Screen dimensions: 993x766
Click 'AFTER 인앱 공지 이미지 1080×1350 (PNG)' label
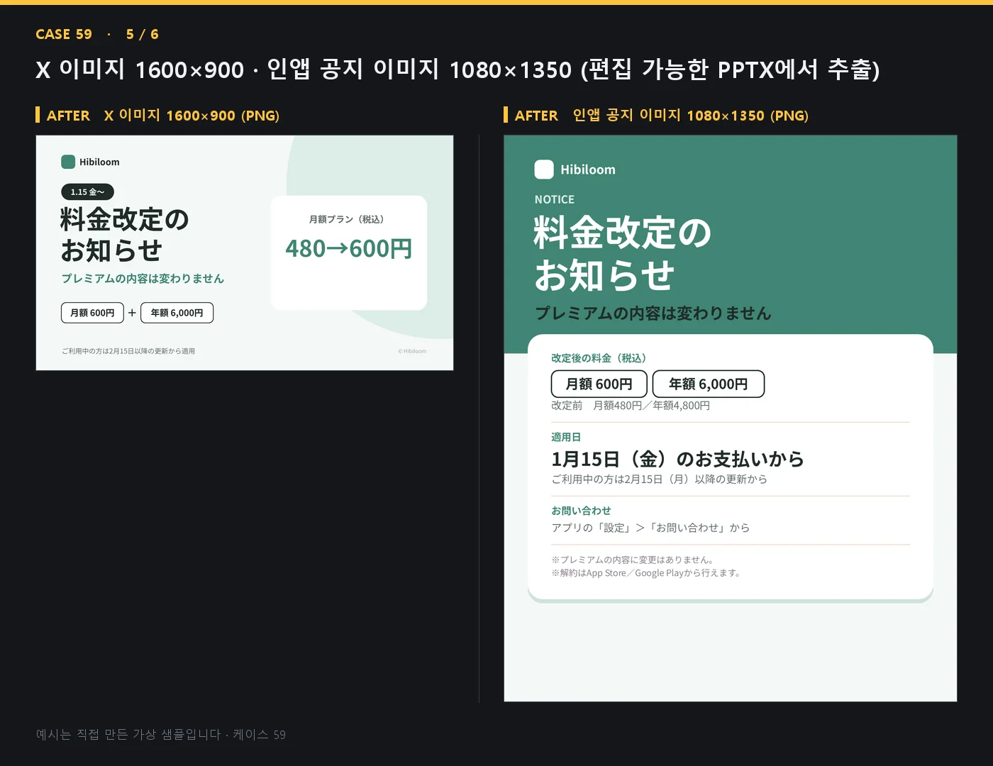coord(662,116)
